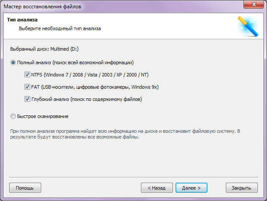Screen dimensions: 267x201
Task: Click the Помощь button
Action: coord(25,188)
